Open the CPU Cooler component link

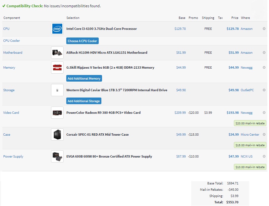point(12,41)
